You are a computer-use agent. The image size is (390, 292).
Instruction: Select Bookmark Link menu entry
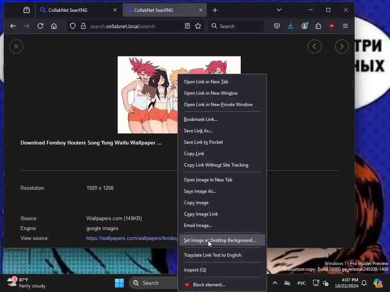222,119
